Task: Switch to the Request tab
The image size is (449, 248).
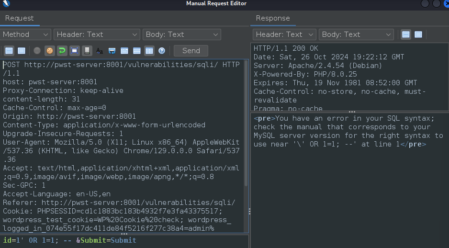Action: 20,18
